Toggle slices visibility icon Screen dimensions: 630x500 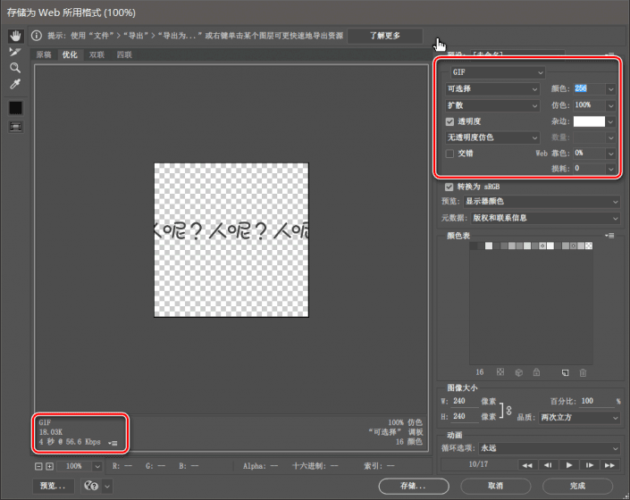click(x=16, y=127)
